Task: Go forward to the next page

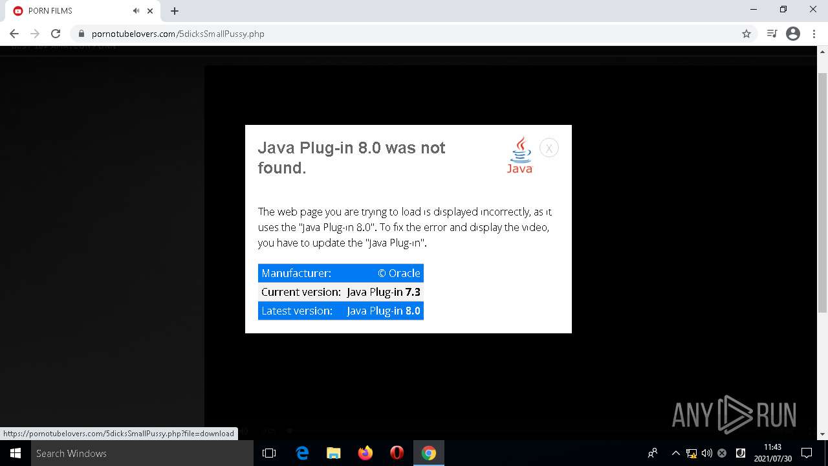Action: tap(35, 34)
